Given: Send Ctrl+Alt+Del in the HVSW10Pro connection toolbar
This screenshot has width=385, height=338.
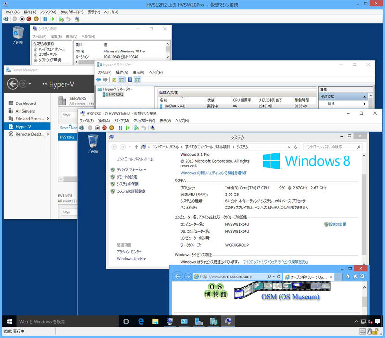Looking at the screenshot, I should (x=6, y=19).
